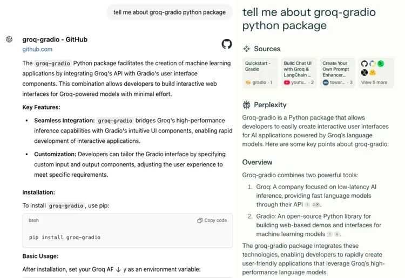Open the Quickstart - Gradio source card
This screenshot has height=278, width=405.
260,73
